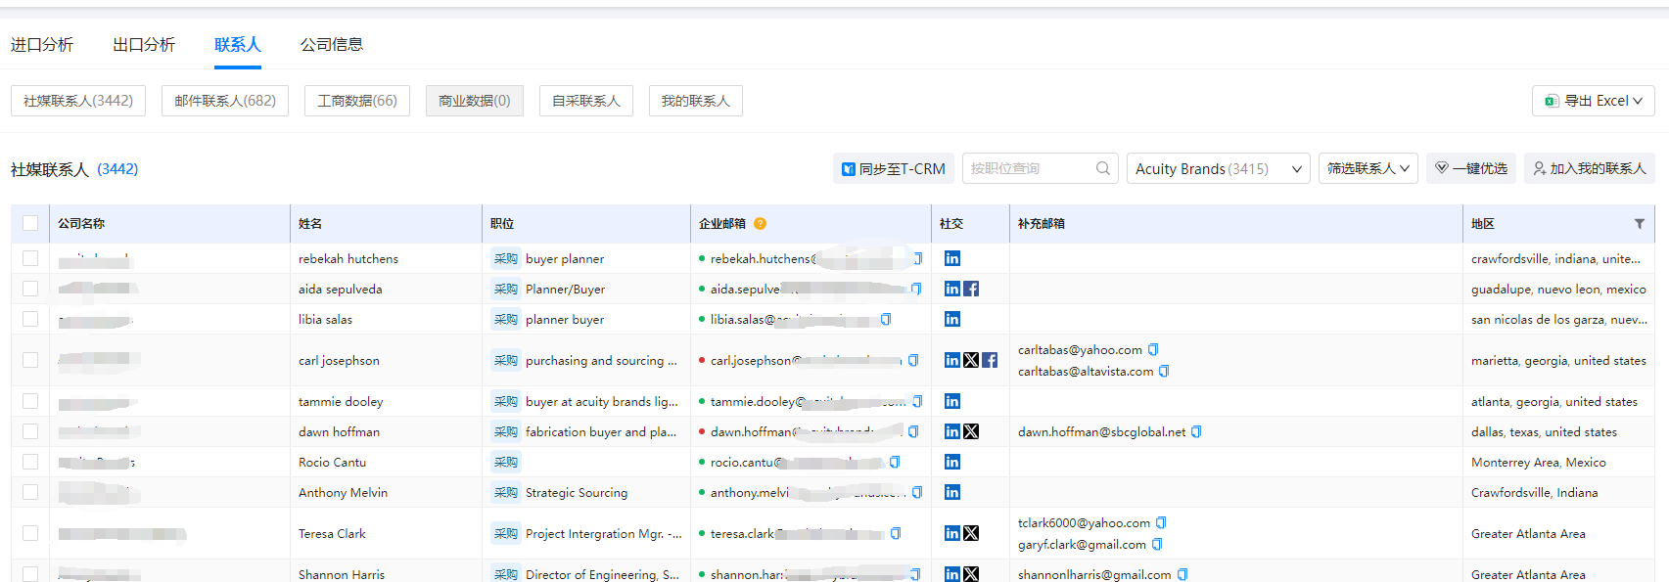Click the search magnifier in position query
This screenshot has width=1669, height=582.
1103,168
